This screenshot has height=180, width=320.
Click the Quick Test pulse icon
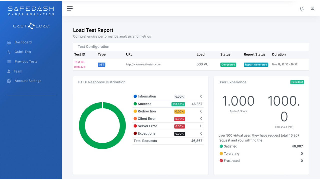9,52
